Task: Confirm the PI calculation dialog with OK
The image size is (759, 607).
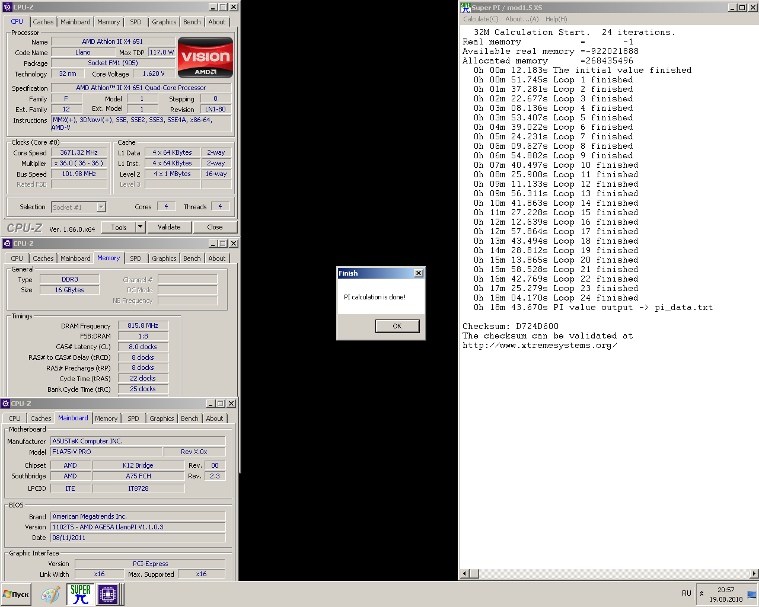Action: pos(397,326)
